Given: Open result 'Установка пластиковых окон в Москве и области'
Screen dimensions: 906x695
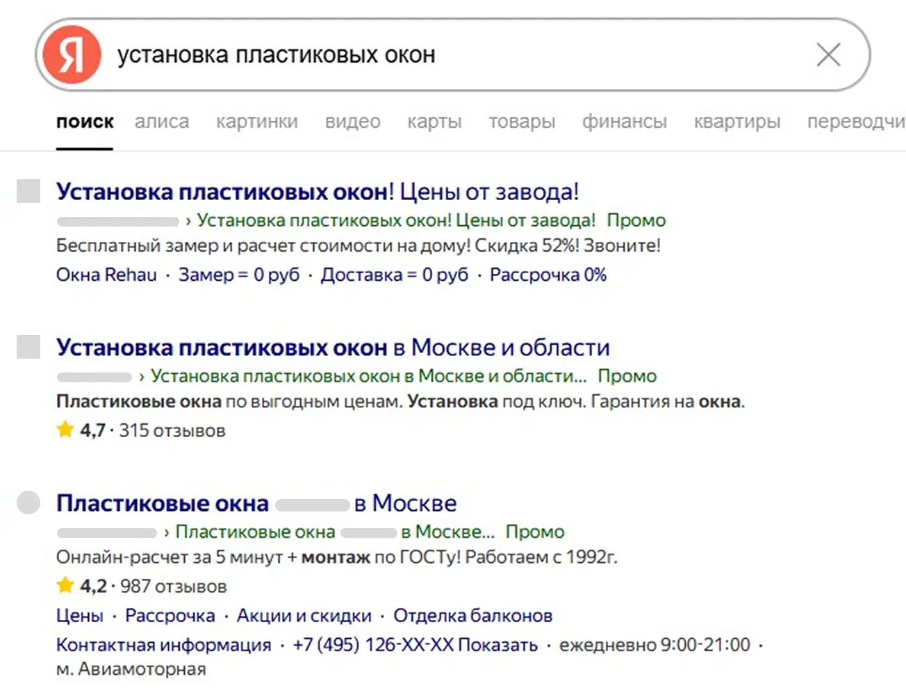Looking at the screenshot, I should pyautogui.click(x=333, y=347).
